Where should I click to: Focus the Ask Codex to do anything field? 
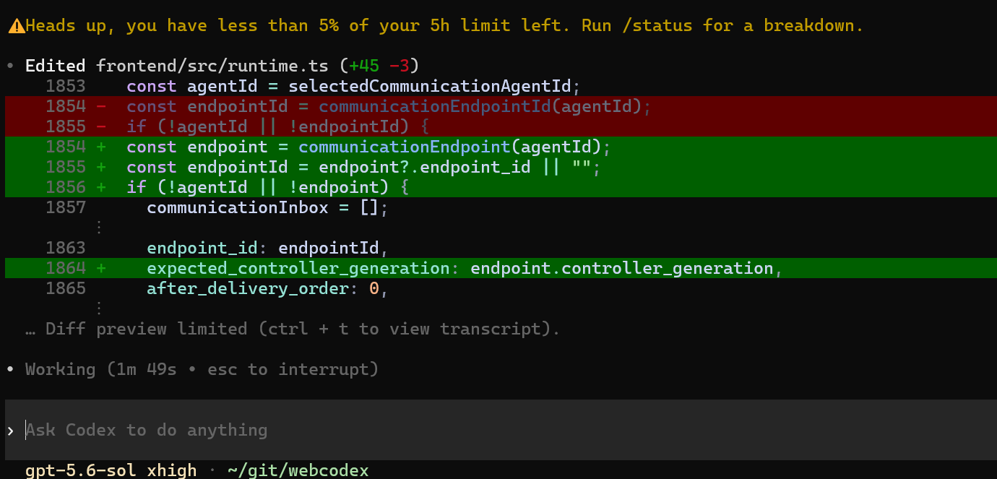(498, 430)
